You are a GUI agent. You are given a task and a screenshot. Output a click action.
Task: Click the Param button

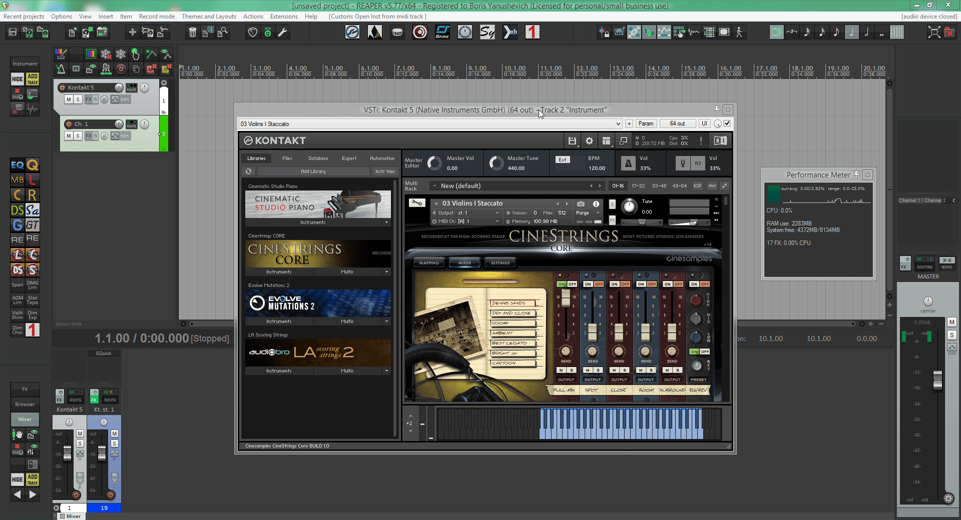click(x=646, y=123)
